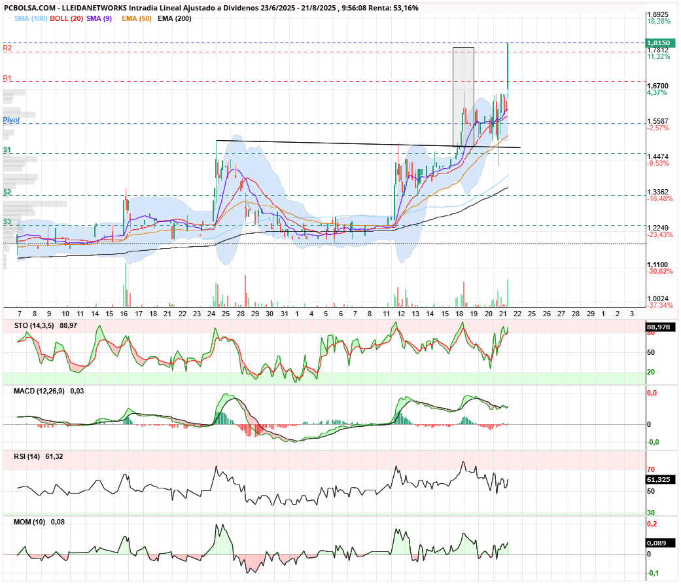This screenshot has width=681, height=584.
Task: Click the current price badge 1,8150
Action: (660, 43)
